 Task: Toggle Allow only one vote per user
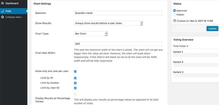[75, 72]
